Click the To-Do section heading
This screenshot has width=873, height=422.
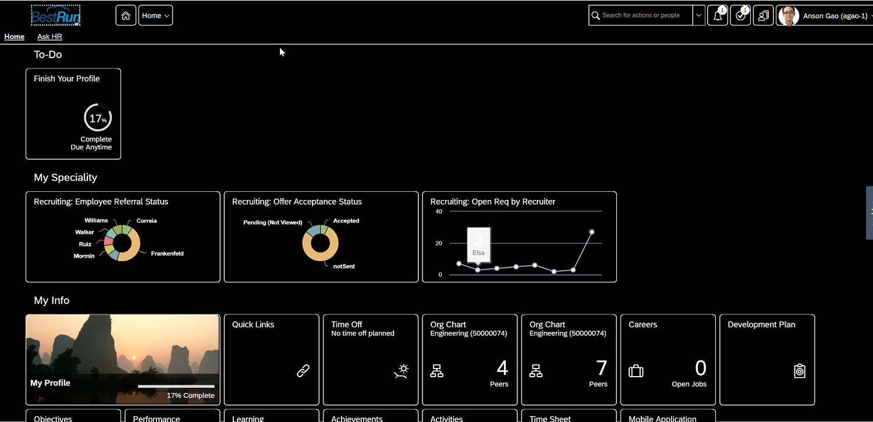click(x=48, y=55)
